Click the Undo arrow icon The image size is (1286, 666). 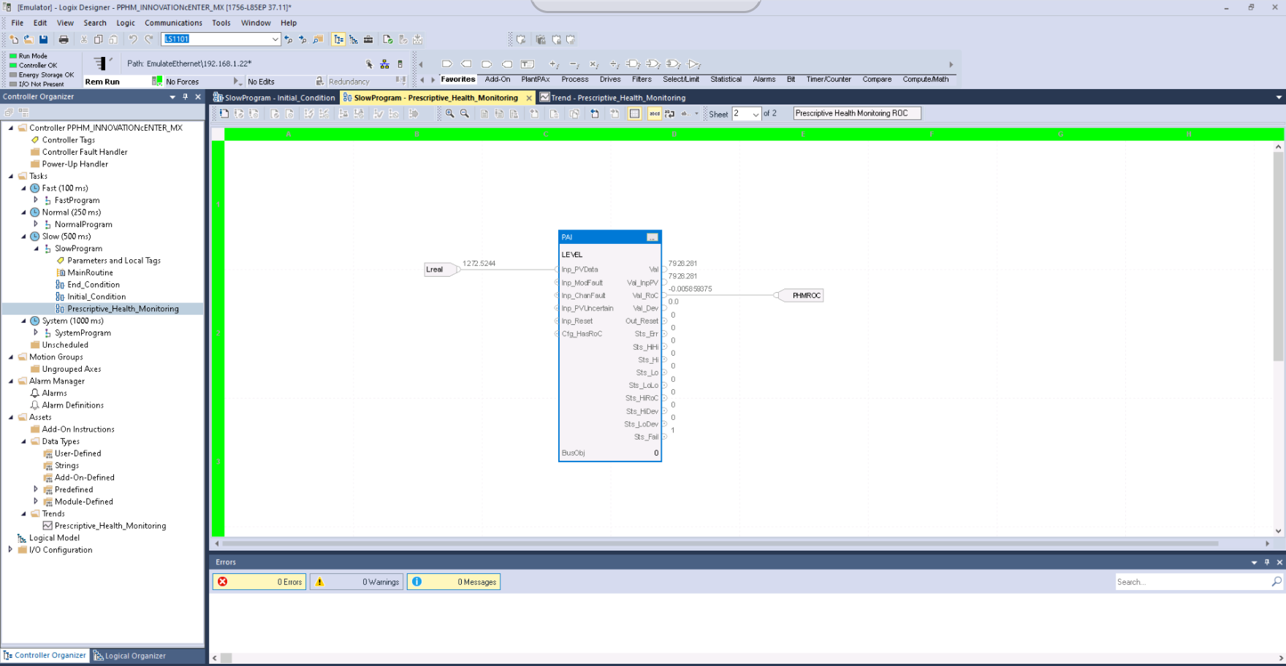tap(133, 39)
